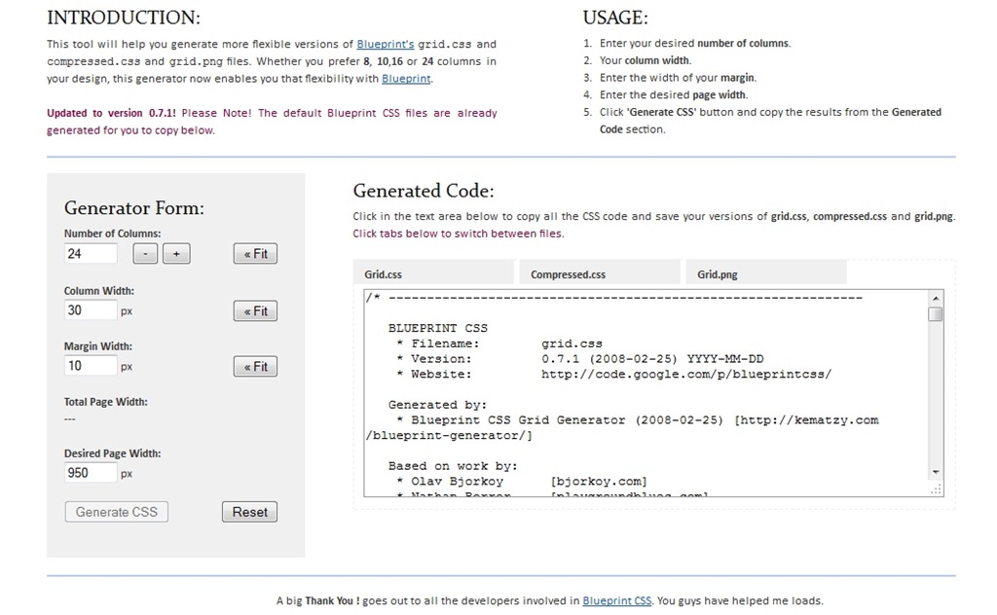Image resolution: width=997 pixels, height=615 pixels.
Task: Open the Blueprint link ending the introduction paragraph
Action: [406, 78]
